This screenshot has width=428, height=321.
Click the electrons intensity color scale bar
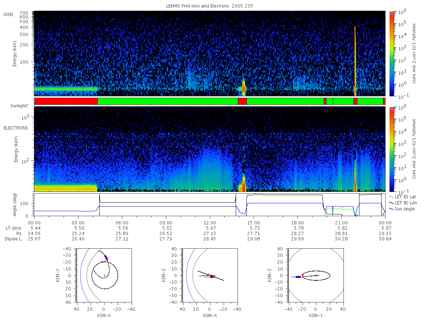(392, 149)
